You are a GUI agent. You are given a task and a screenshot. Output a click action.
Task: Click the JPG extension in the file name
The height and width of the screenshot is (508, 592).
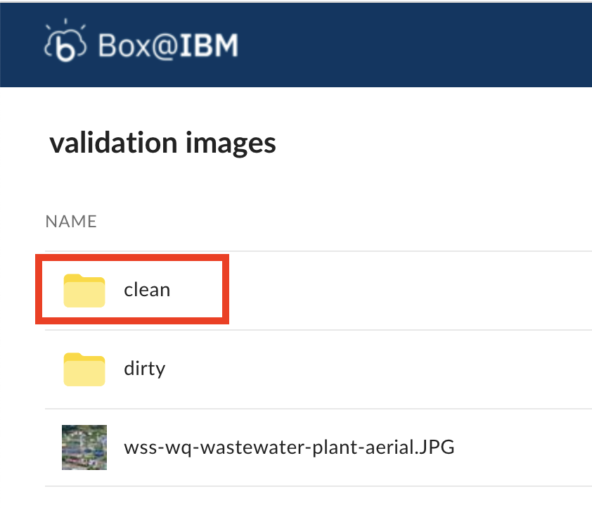point(437,447)
